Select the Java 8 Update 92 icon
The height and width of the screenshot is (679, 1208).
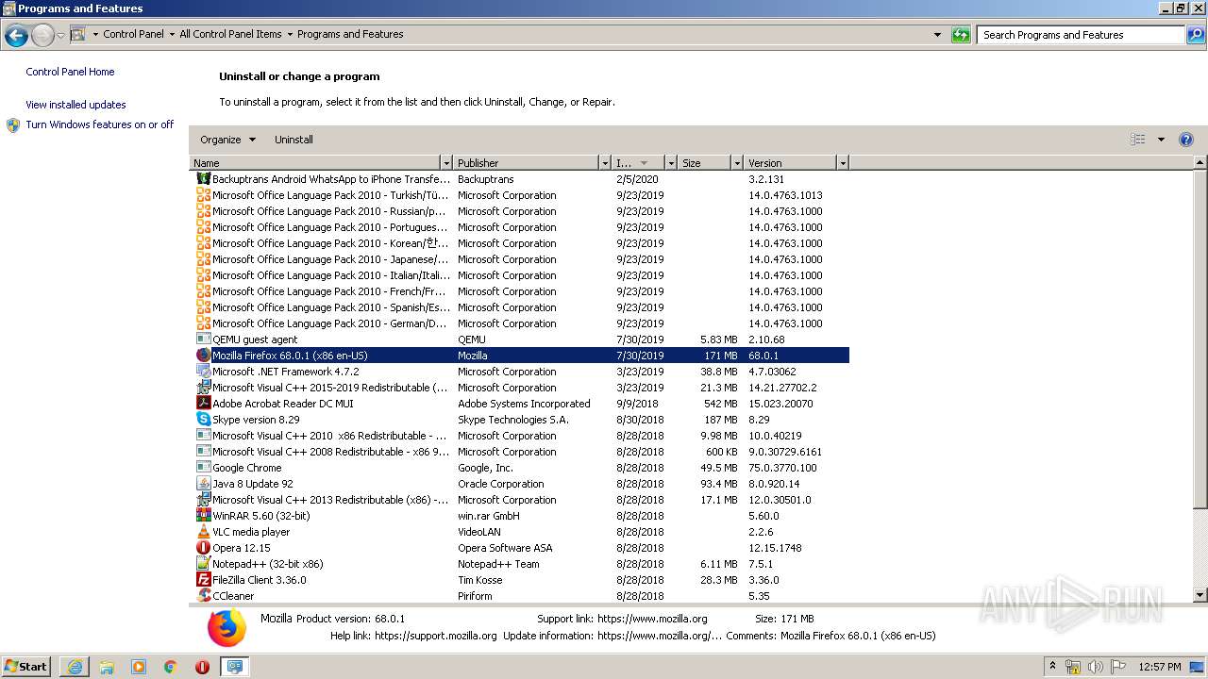pos(203,484)
